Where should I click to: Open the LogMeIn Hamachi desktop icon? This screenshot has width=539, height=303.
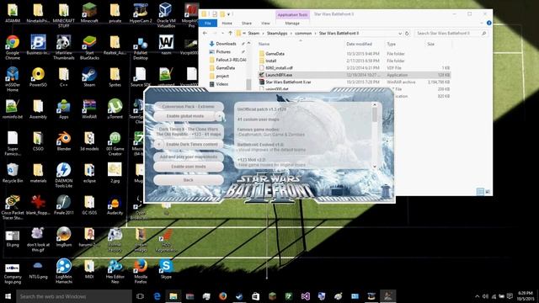pos(64,271)
